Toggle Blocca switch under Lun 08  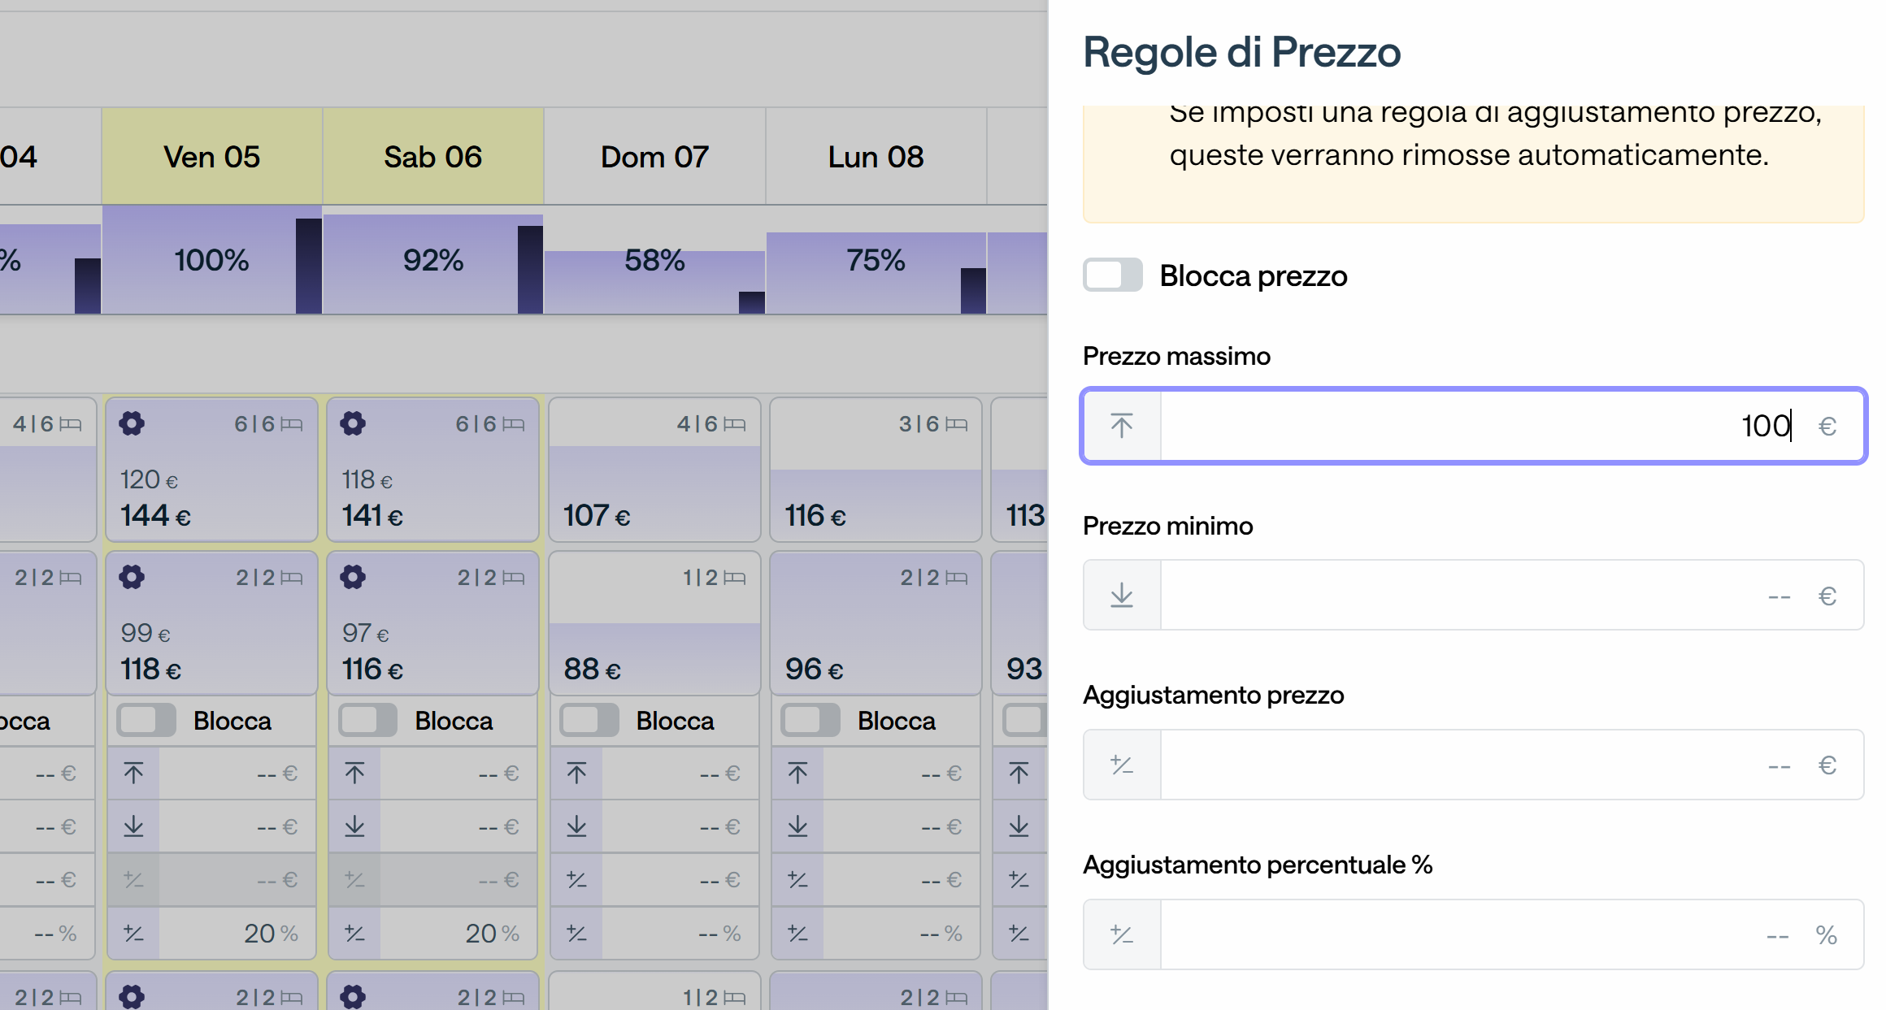coord(810,720)
